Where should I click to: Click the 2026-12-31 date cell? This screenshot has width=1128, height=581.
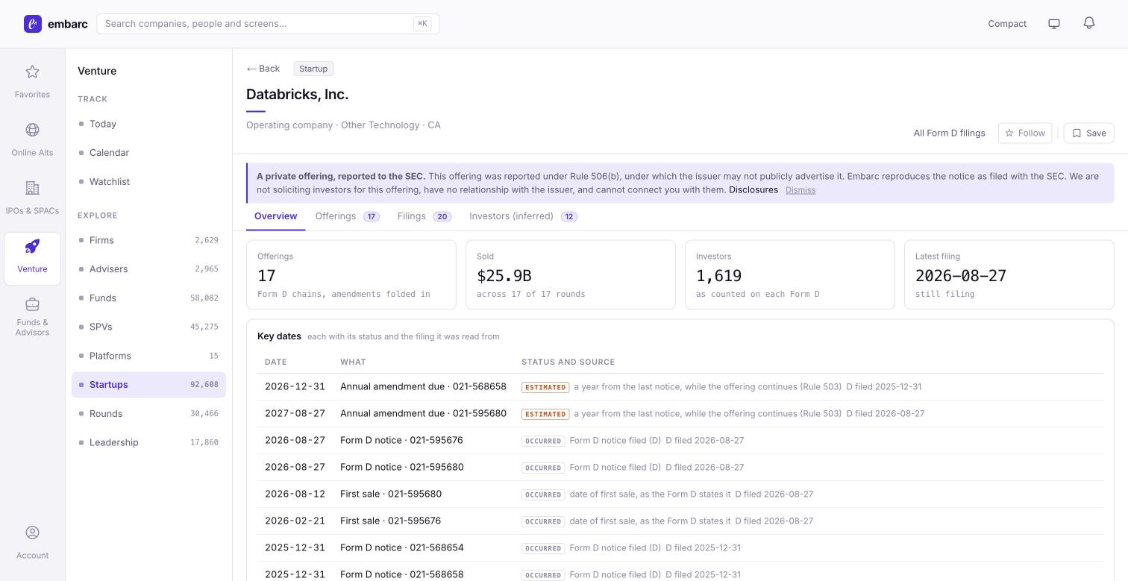(x=295, y=387)
